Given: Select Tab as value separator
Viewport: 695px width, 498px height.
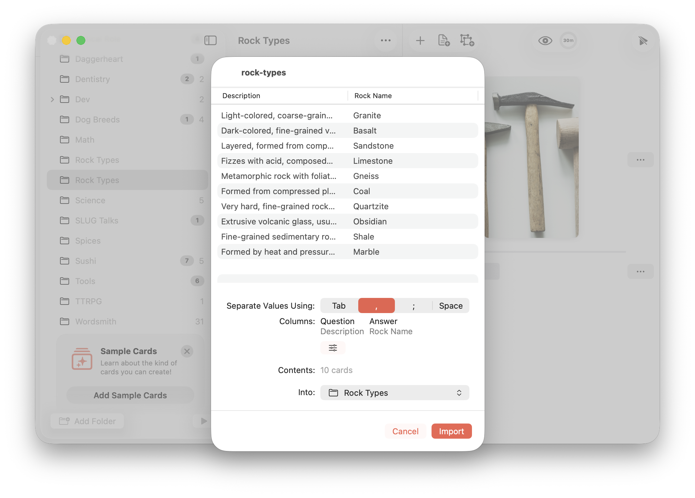Looking at the screenshot, I should click(x=339, y=305).
